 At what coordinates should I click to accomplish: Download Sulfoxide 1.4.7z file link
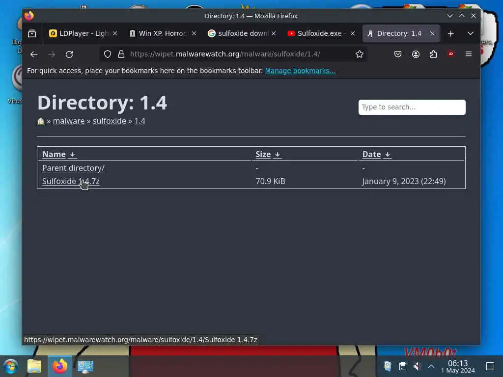[x=71, y=182]
